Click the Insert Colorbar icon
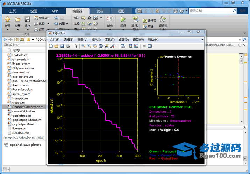The height and width of the screenshot is (174, 250). [x=130, y=46]
